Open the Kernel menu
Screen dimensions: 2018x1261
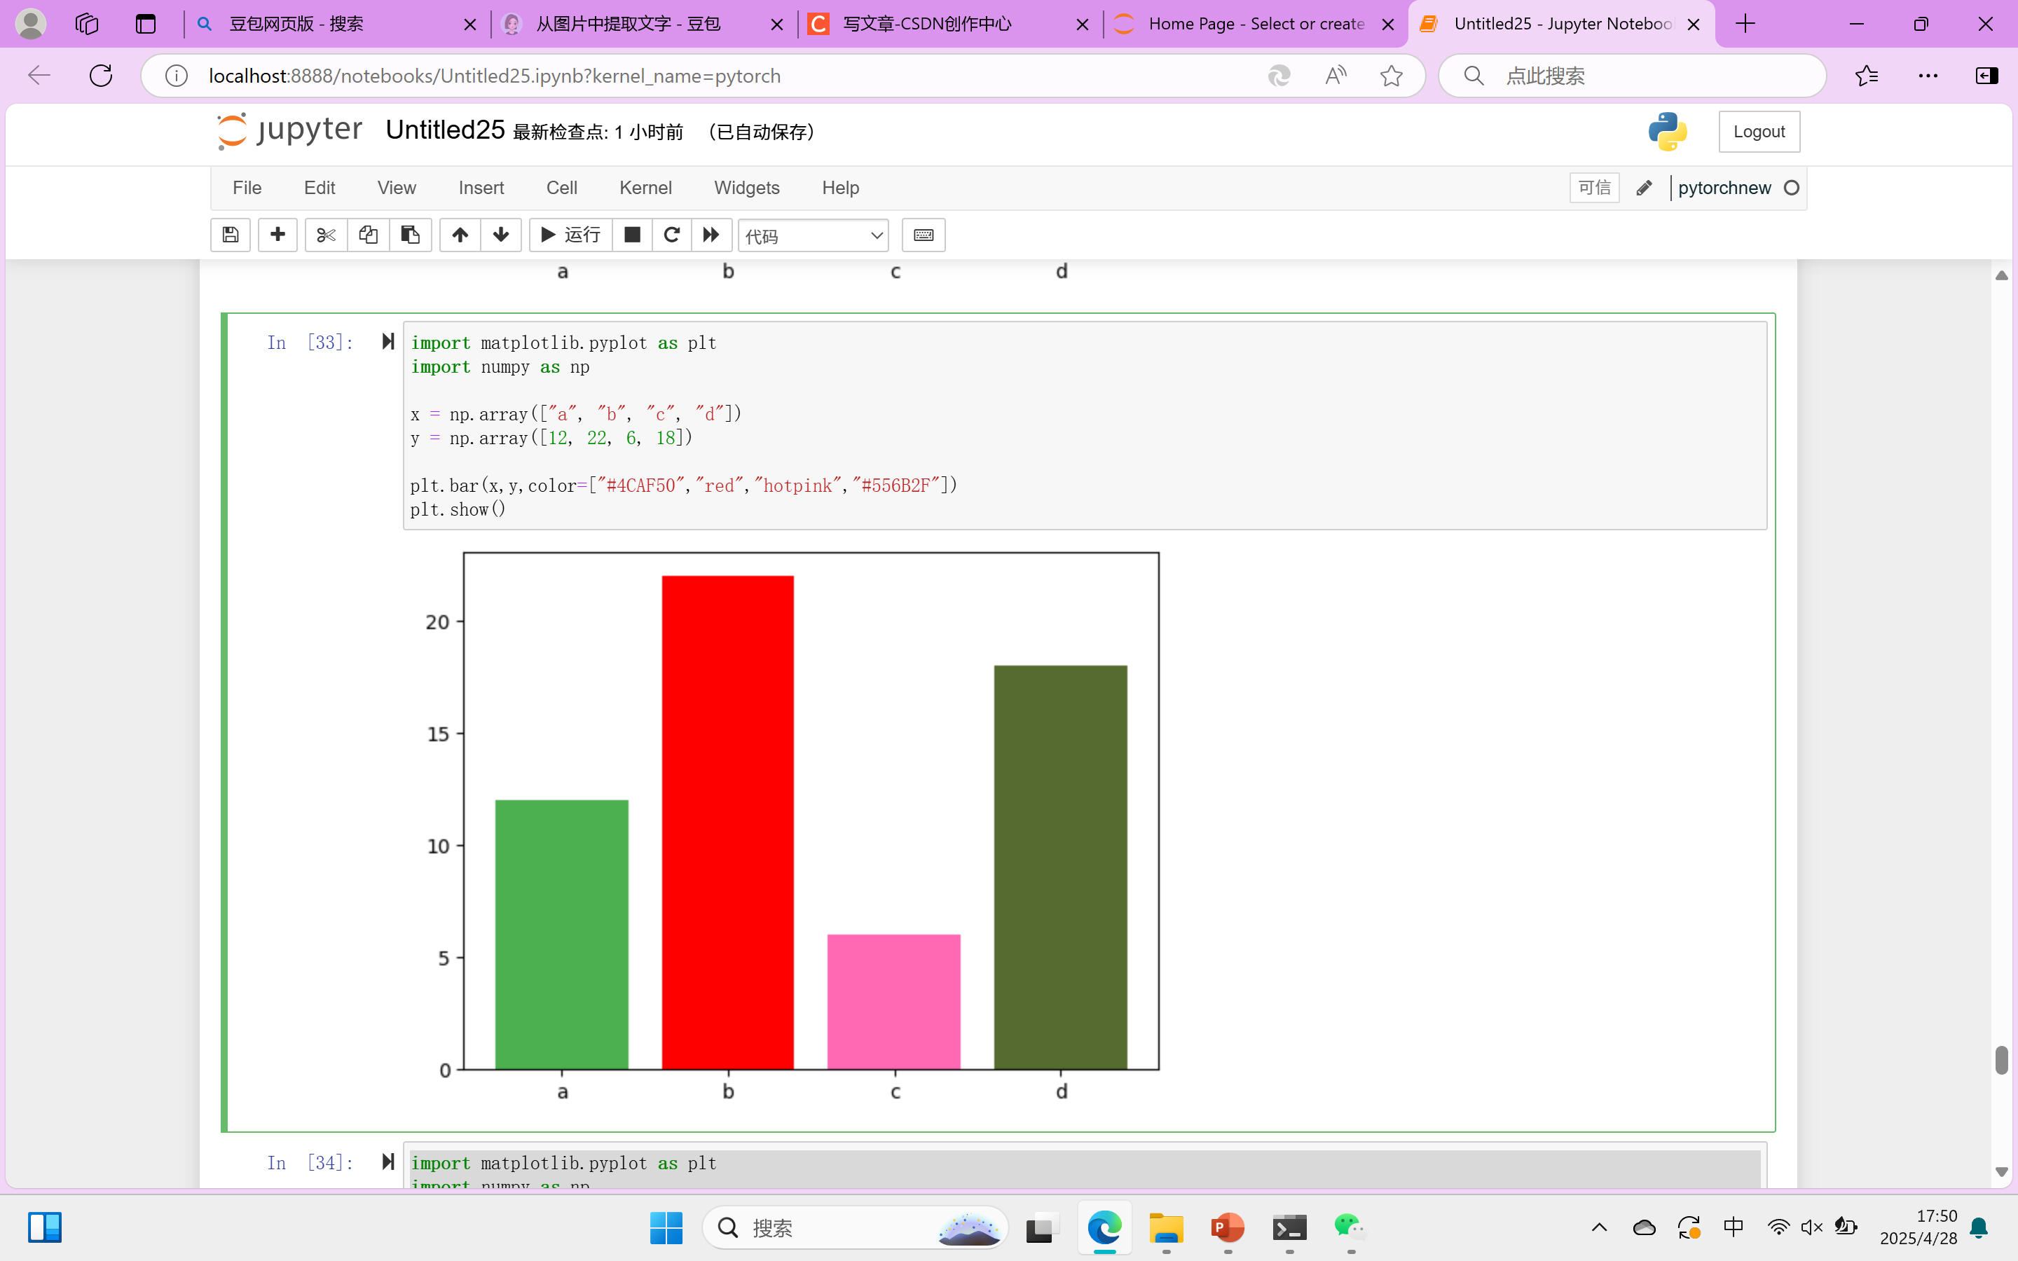[x=645, y=188]
